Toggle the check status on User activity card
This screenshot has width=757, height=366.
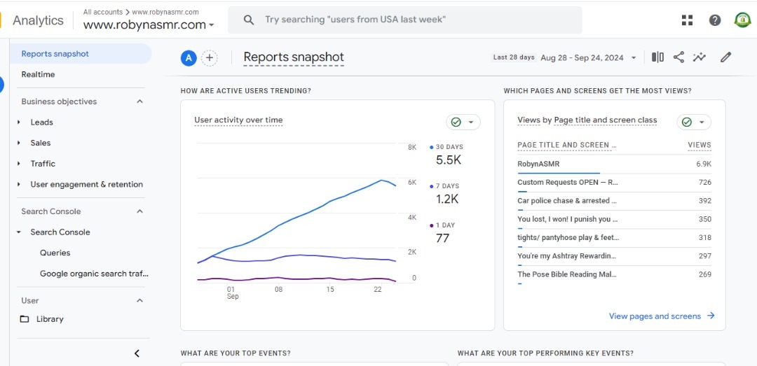(463, 122)
